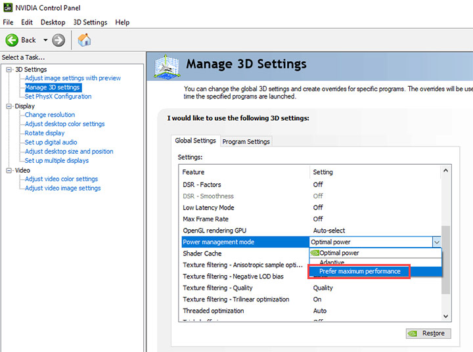Click the green Back arrow icon
The width and height of the screenshot is (473, 352).
tap(12, 40)
